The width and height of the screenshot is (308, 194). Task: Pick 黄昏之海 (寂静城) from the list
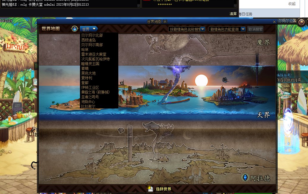(x=95, y=92)
